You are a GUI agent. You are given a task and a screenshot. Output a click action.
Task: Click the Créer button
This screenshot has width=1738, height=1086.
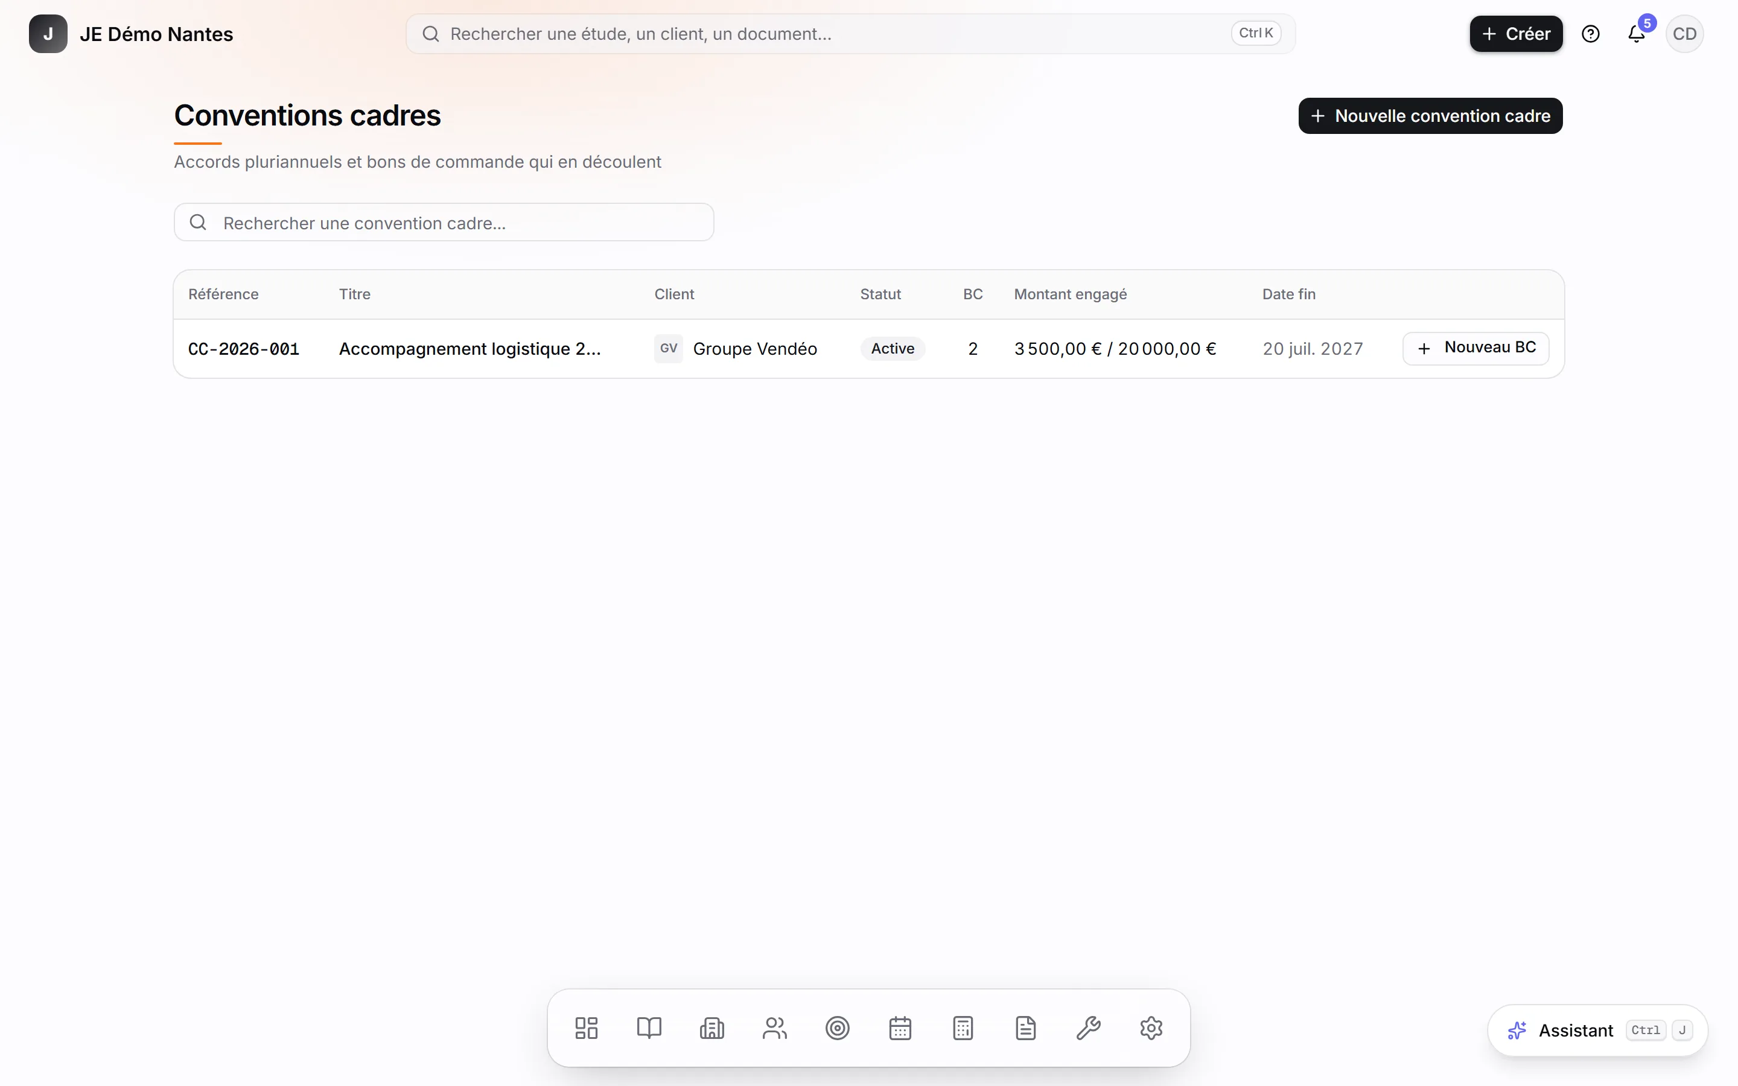1515,34
